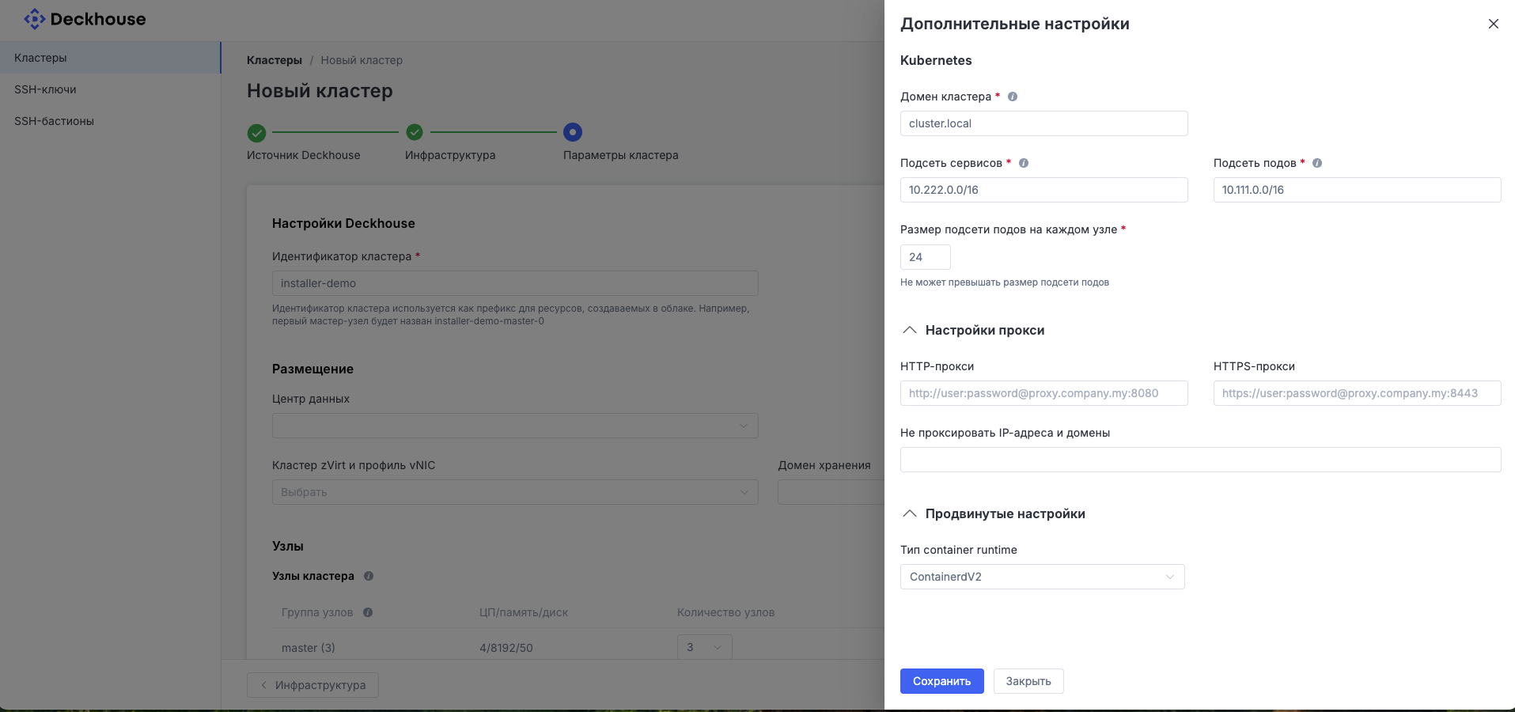Image resolution: width=1515 pixels, height=712 pixels.
Task: Go to Кластеры breadcrumb link
Action: 275,60
